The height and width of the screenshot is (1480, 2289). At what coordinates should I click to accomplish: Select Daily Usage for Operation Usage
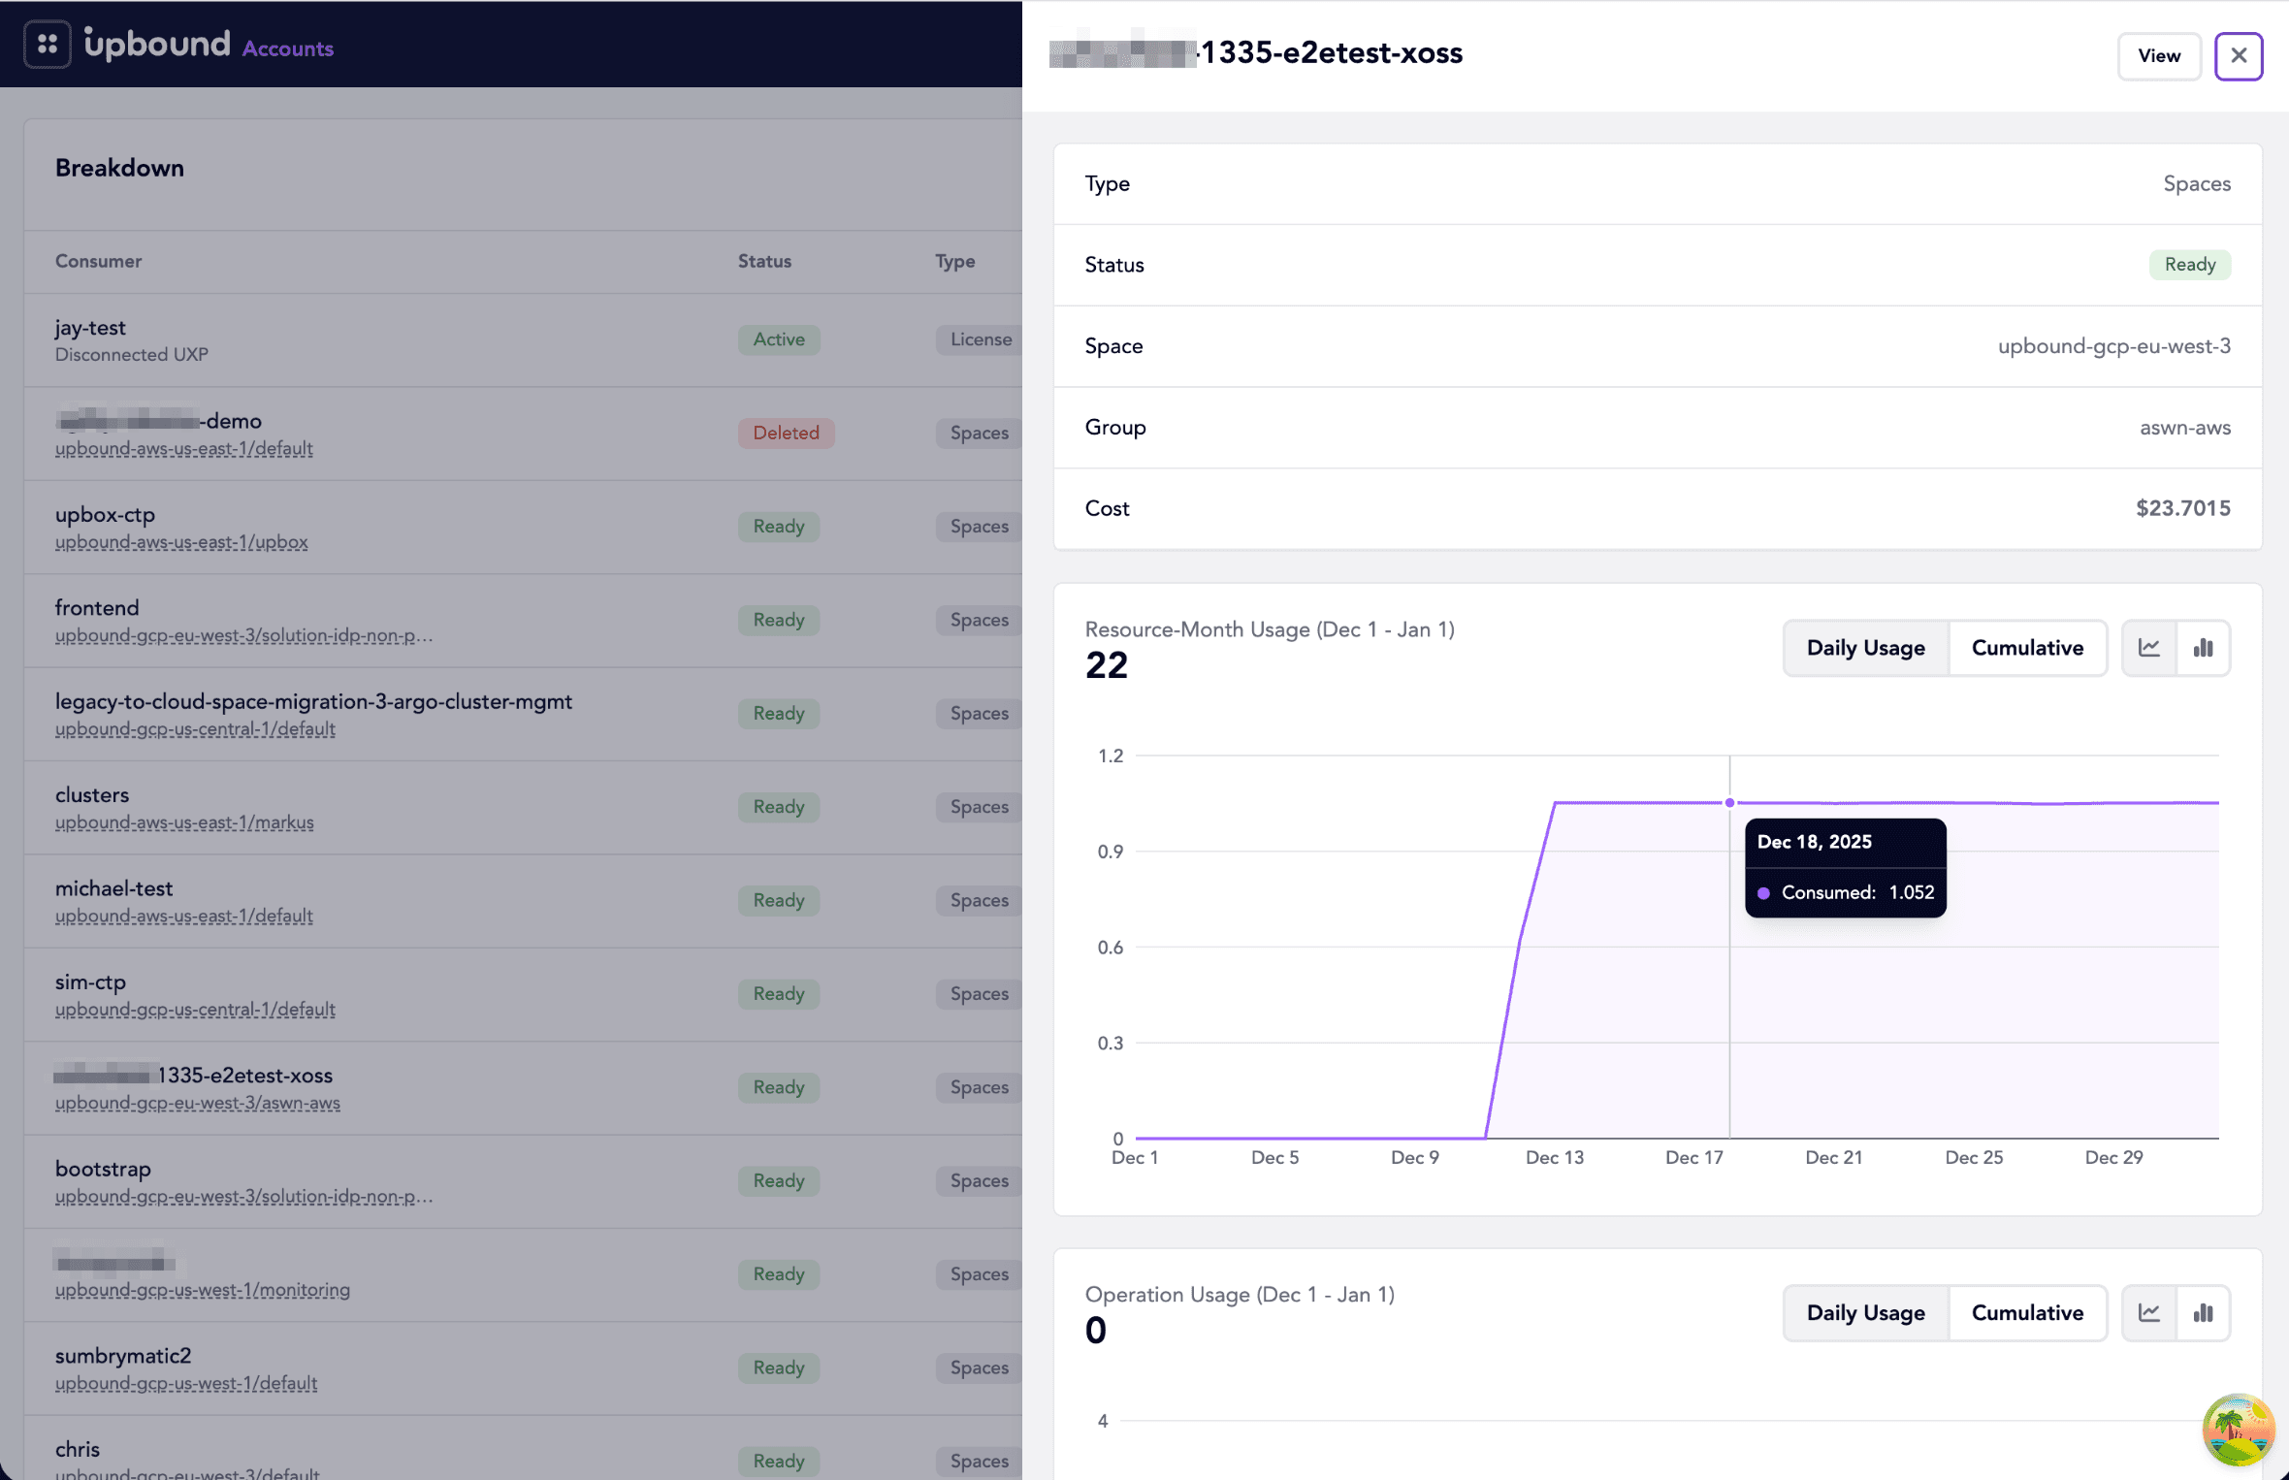point(1865,1313)
